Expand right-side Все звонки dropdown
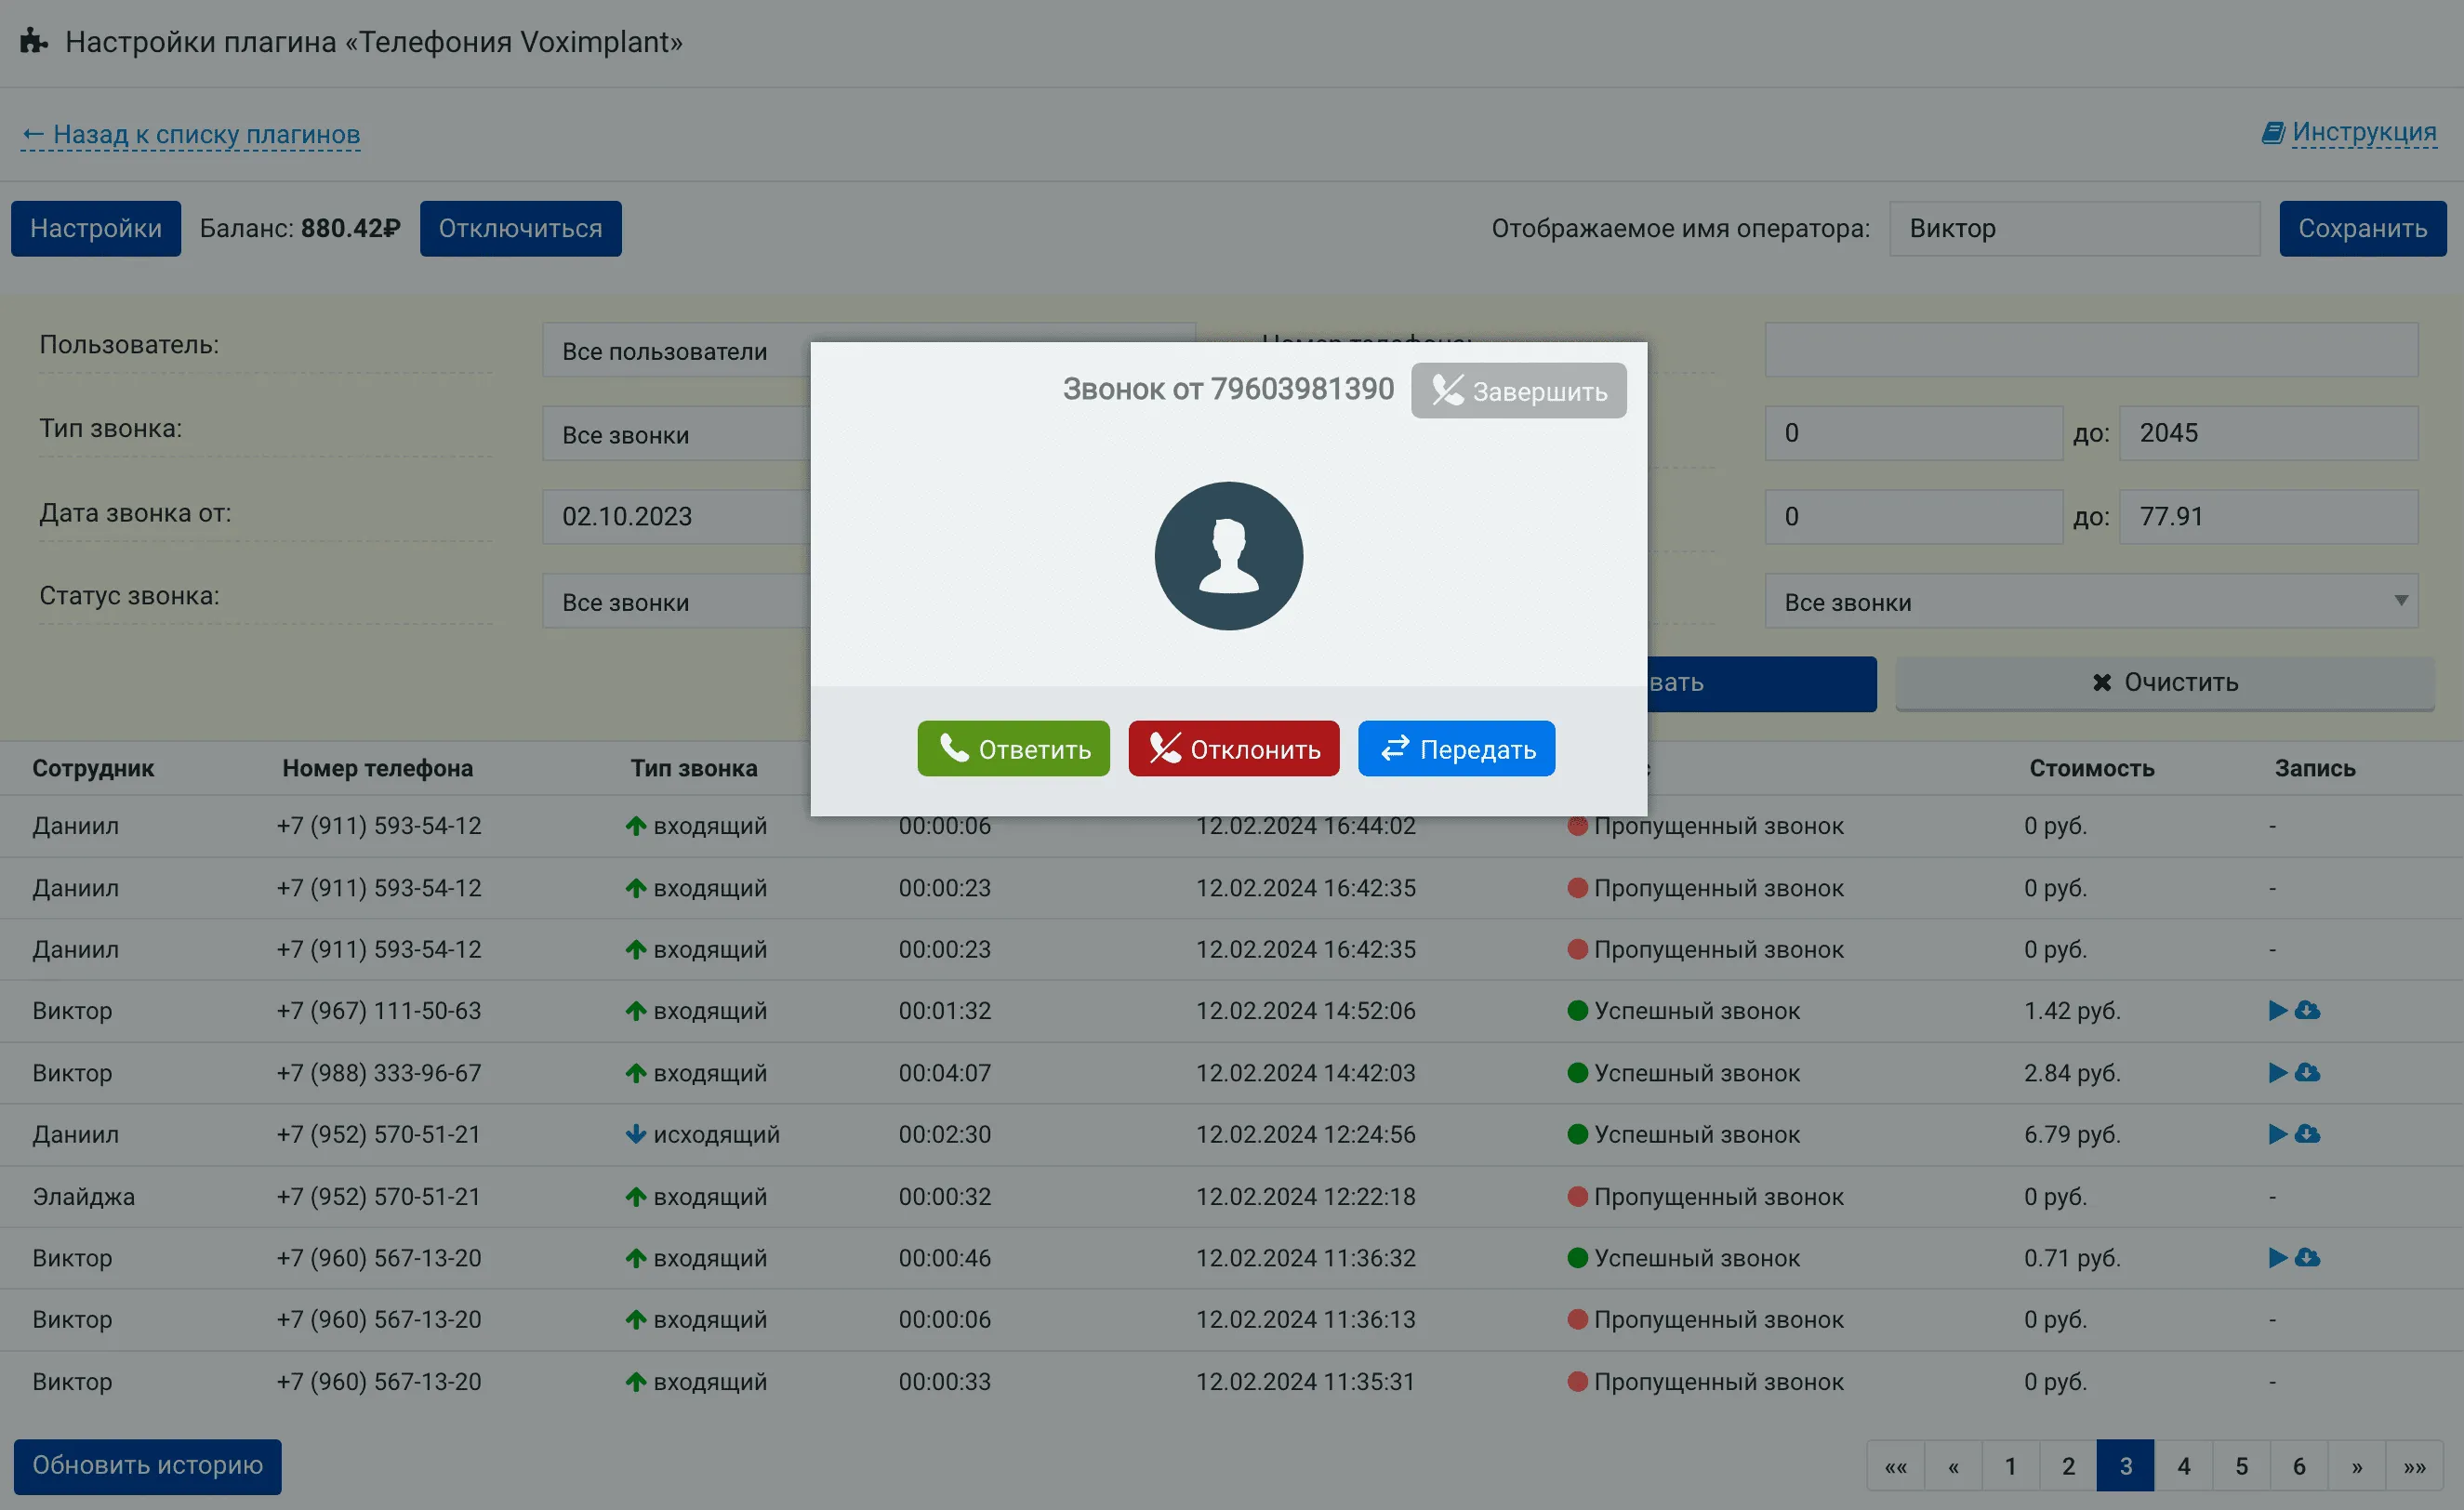 [2091, 601]
